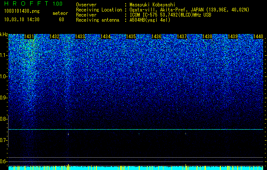Click the version number 1.0.0

(58, 3)
